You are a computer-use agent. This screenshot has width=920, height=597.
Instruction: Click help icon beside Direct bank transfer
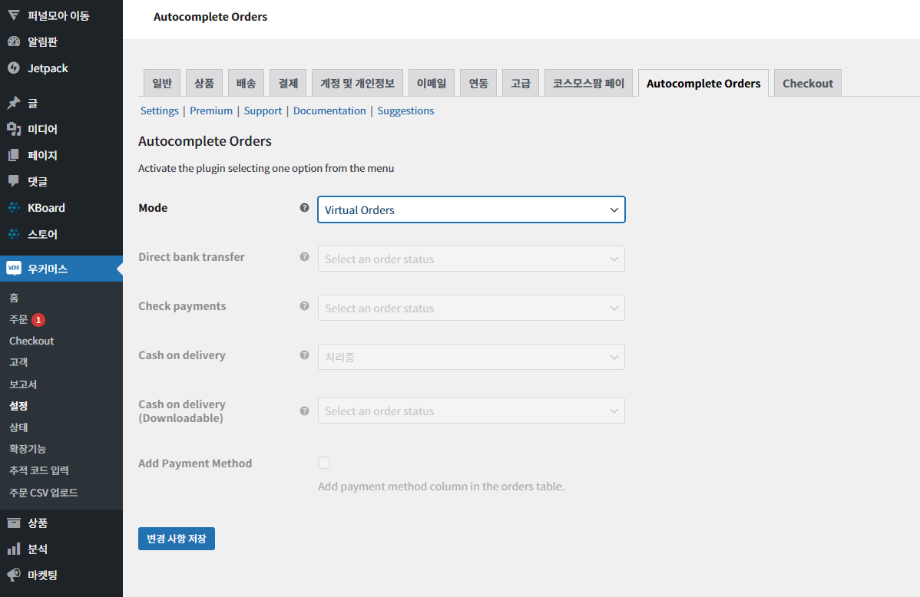click(x=305, y=257)
